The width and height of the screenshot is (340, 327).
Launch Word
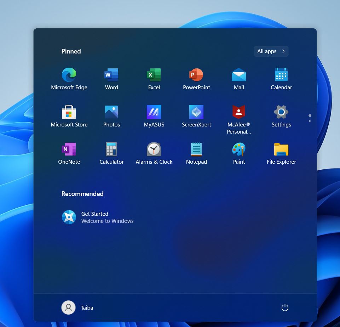pos(111,75)
